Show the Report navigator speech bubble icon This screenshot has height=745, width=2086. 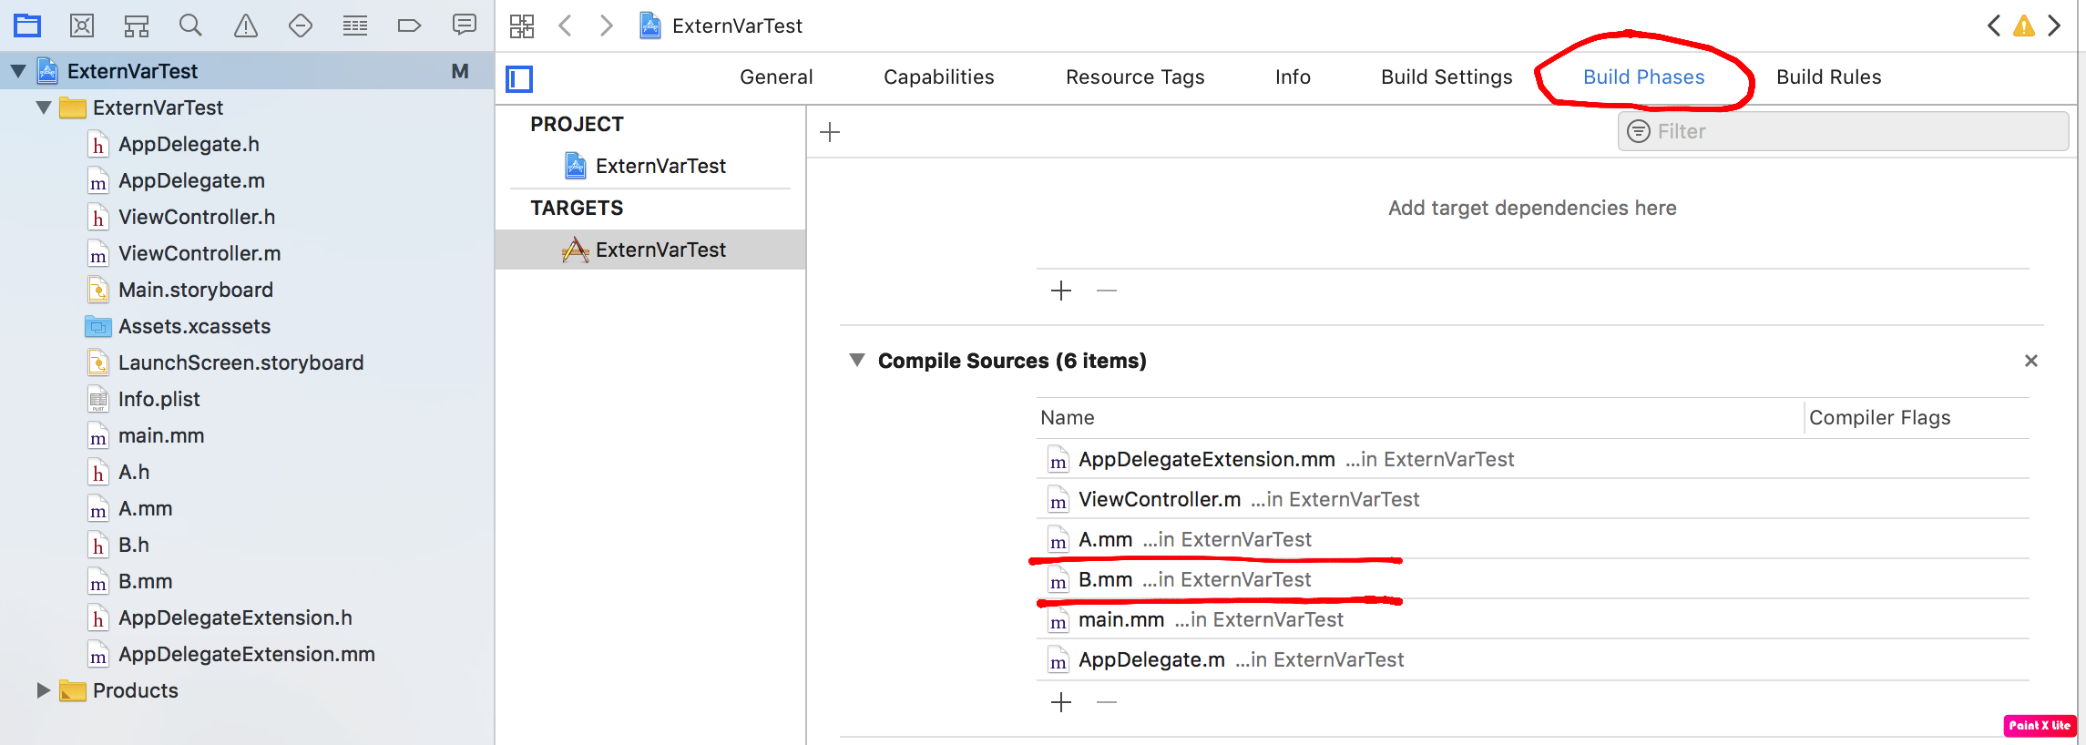pos(465,26)
